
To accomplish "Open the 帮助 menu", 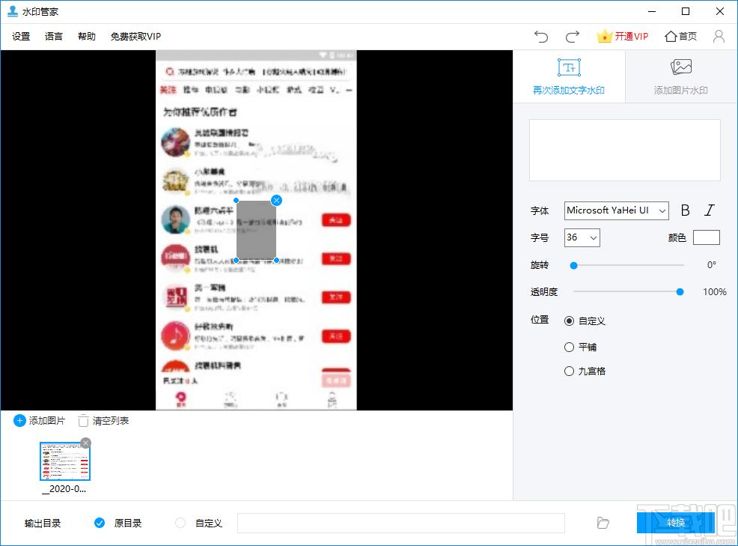I will click(x=87, y=36).
